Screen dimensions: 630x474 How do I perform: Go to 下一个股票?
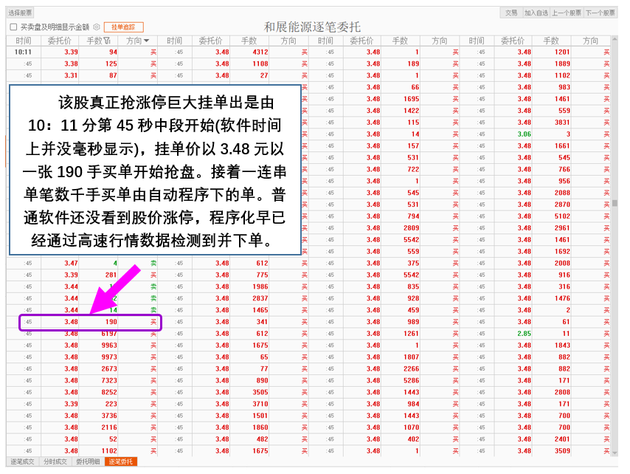[x=600, y=13]
